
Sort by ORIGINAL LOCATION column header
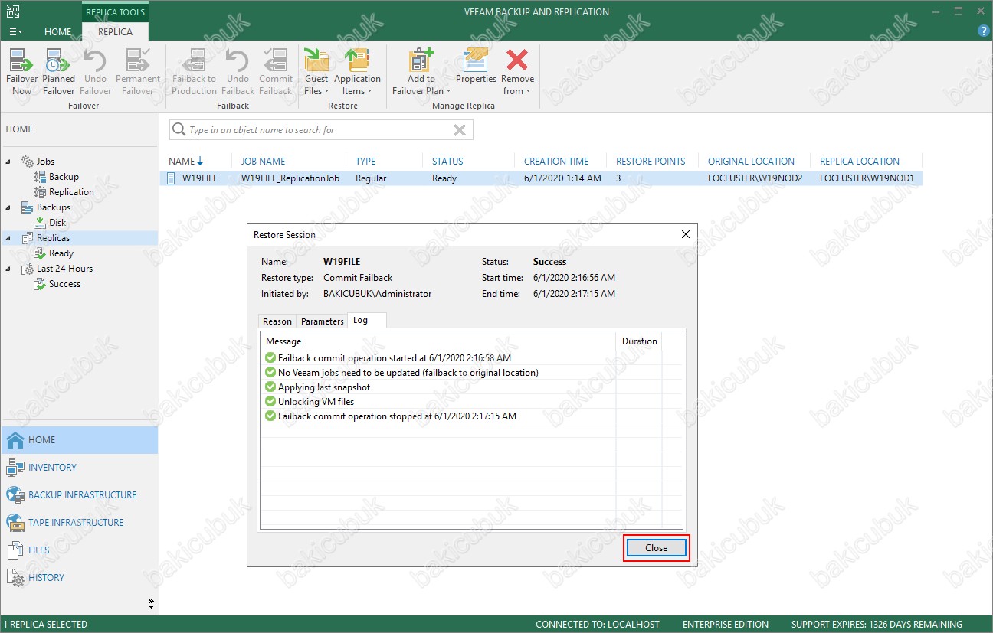(751, 161)
